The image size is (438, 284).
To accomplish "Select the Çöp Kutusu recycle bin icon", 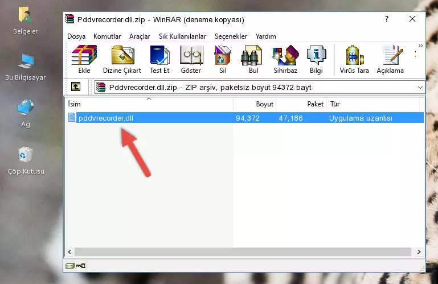I will click(x=26, y=161).
